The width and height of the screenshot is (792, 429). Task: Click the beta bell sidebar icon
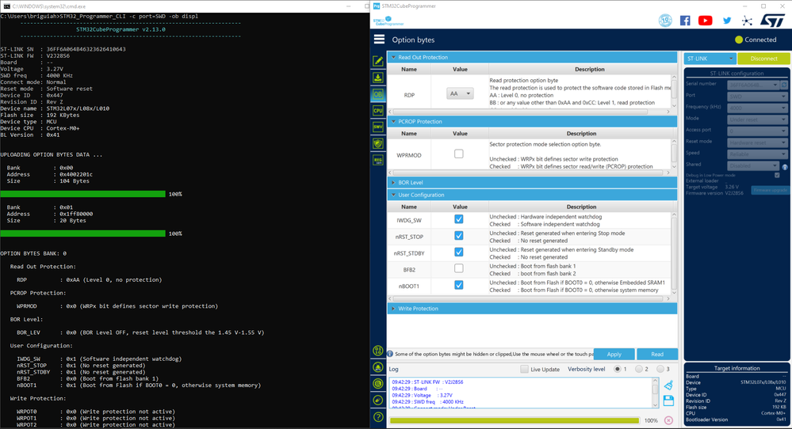378,367
